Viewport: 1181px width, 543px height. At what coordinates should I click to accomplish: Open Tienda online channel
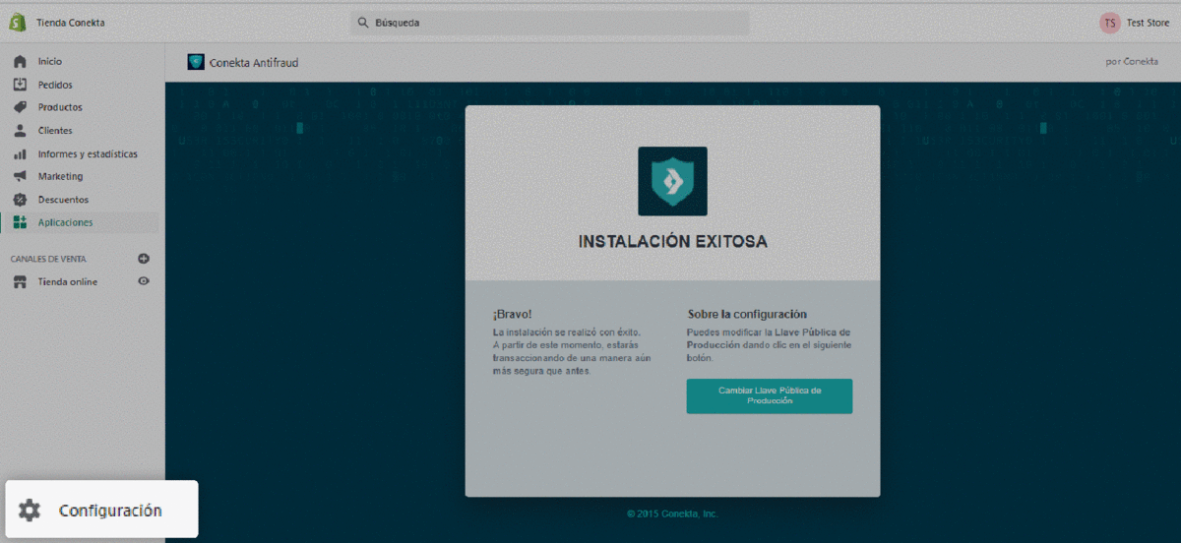point(68,281)
